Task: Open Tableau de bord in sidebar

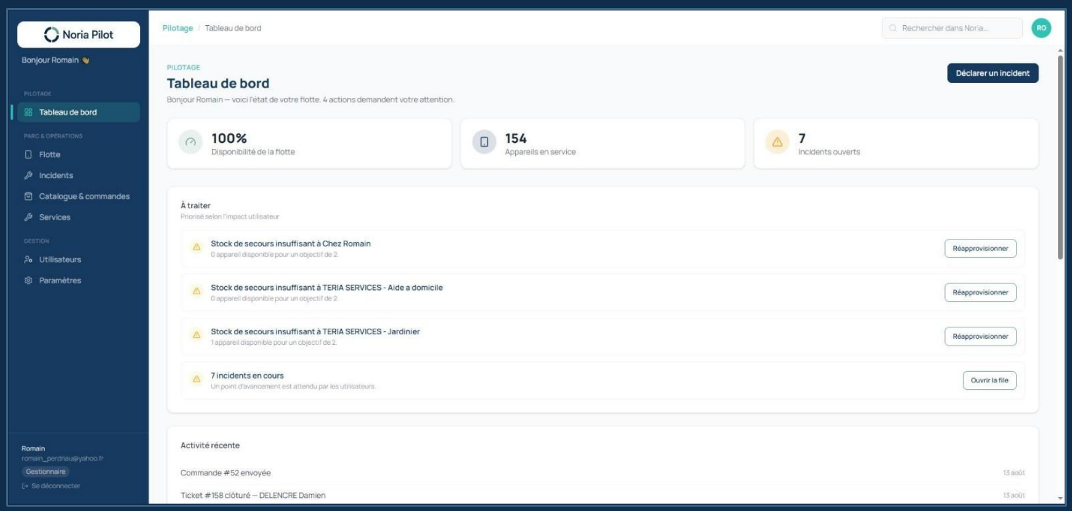Action: coord(78,112)
